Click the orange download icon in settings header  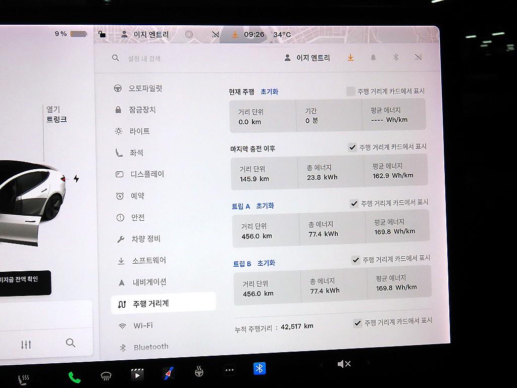pyautogui.click(x=350, y=58)
